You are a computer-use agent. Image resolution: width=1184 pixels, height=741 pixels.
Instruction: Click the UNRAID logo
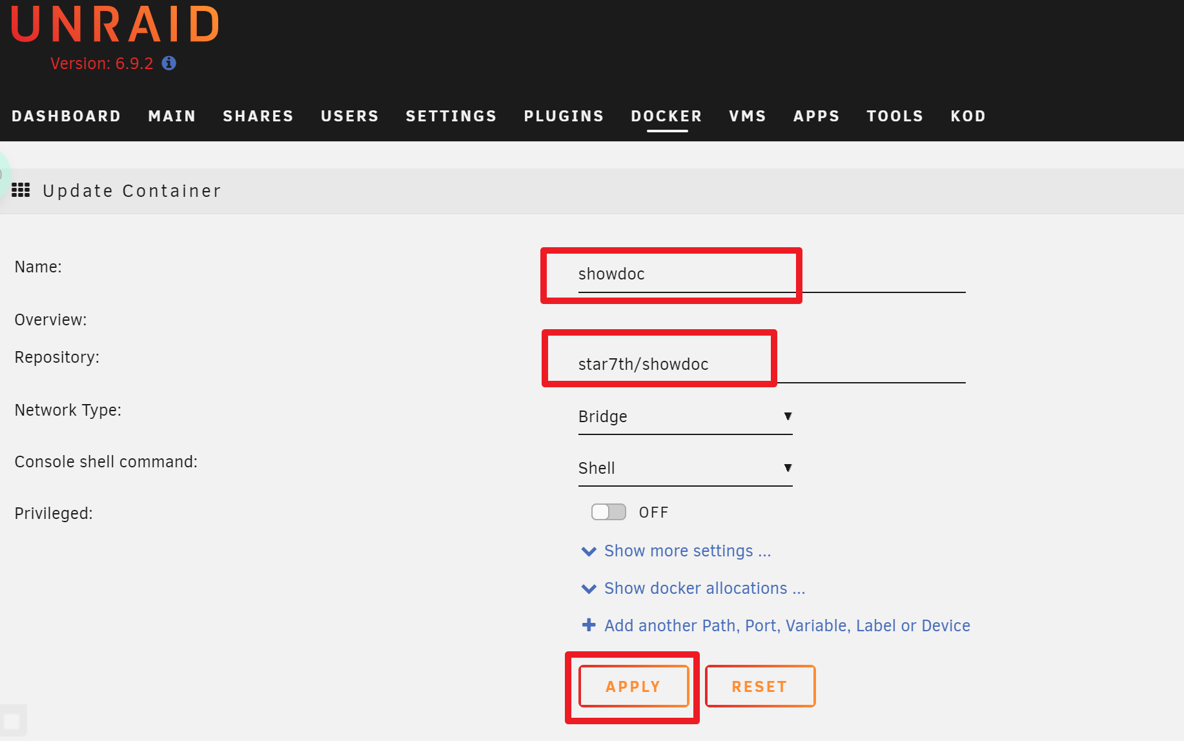pos(116,25)
